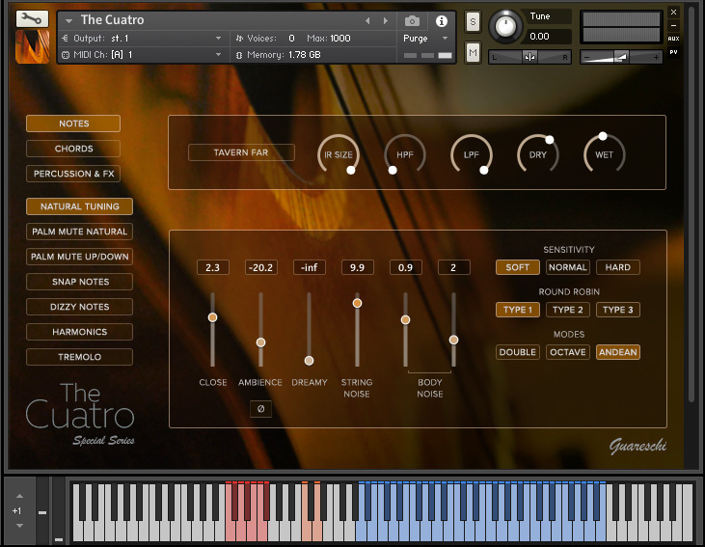This screenshot has width=705, height=547.
Task: Open snapshot view with camera icon
Action: (x=412, y=21)
